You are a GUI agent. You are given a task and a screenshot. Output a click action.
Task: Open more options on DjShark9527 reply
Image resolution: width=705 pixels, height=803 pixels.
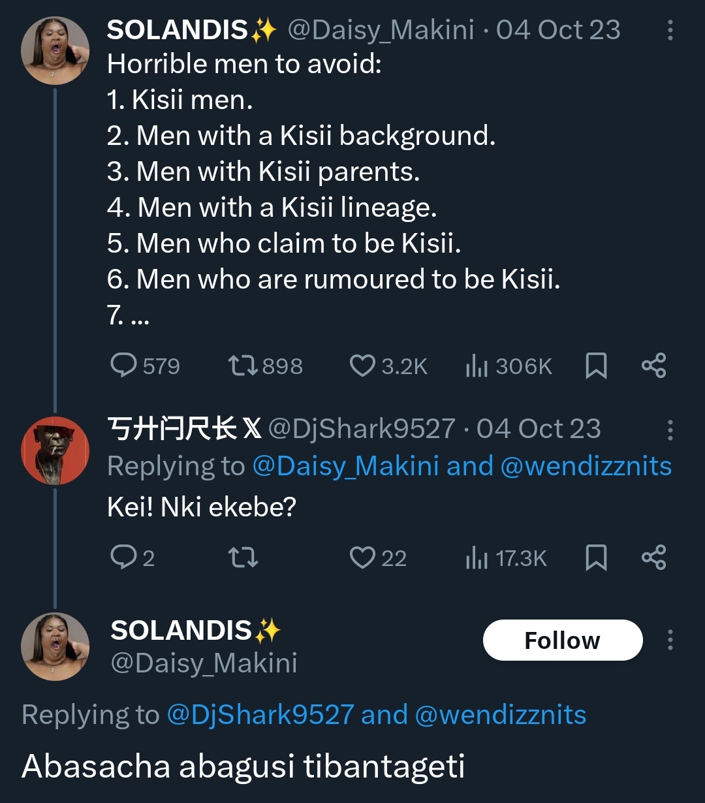670,430
